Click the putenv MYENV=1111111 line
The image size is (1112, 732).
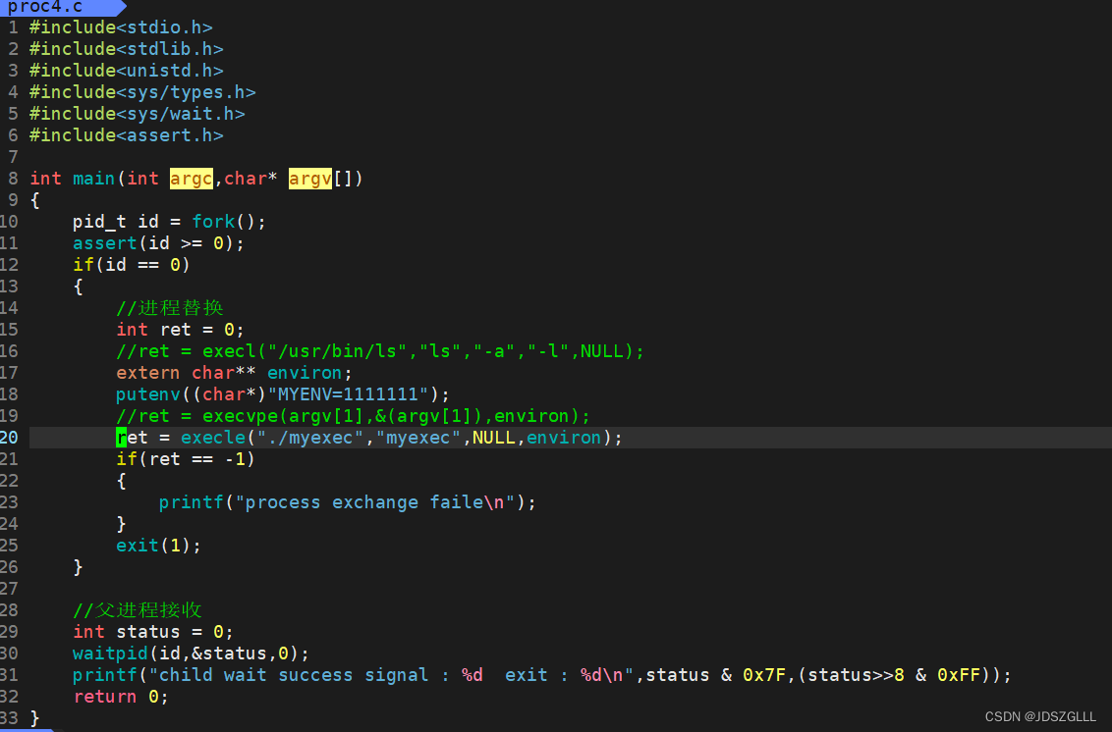283,394
